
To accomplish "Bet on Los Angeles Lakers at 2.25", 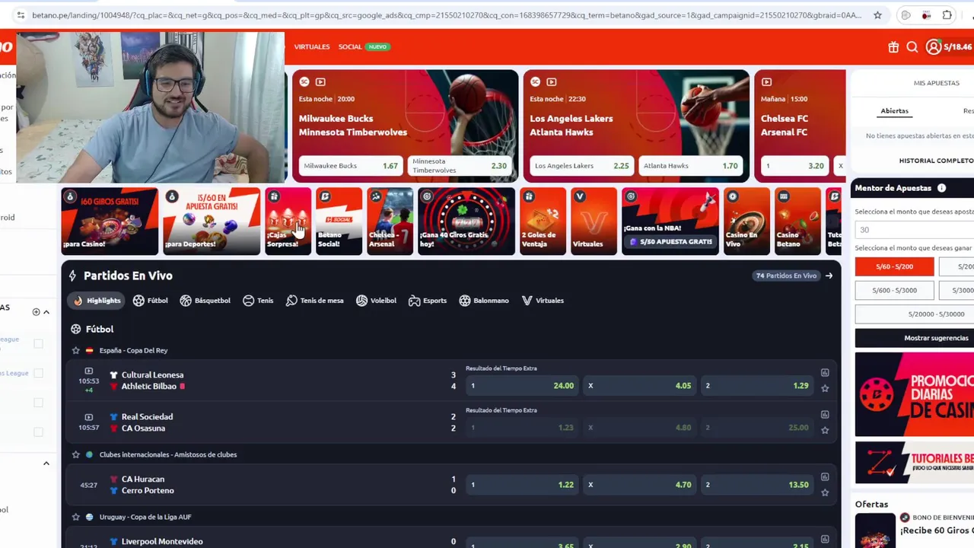I will pyautogui.click(x=582, y=165).
